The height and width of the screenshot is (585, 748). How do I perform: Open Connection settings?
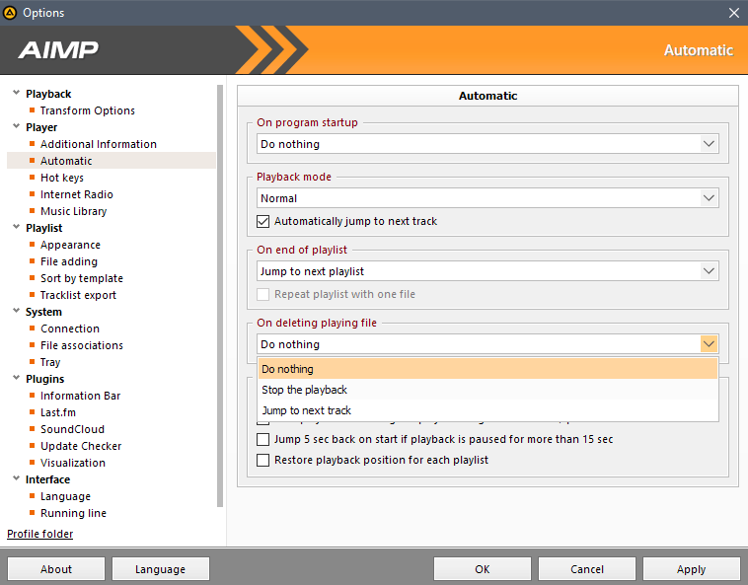(x=70, y=329)
